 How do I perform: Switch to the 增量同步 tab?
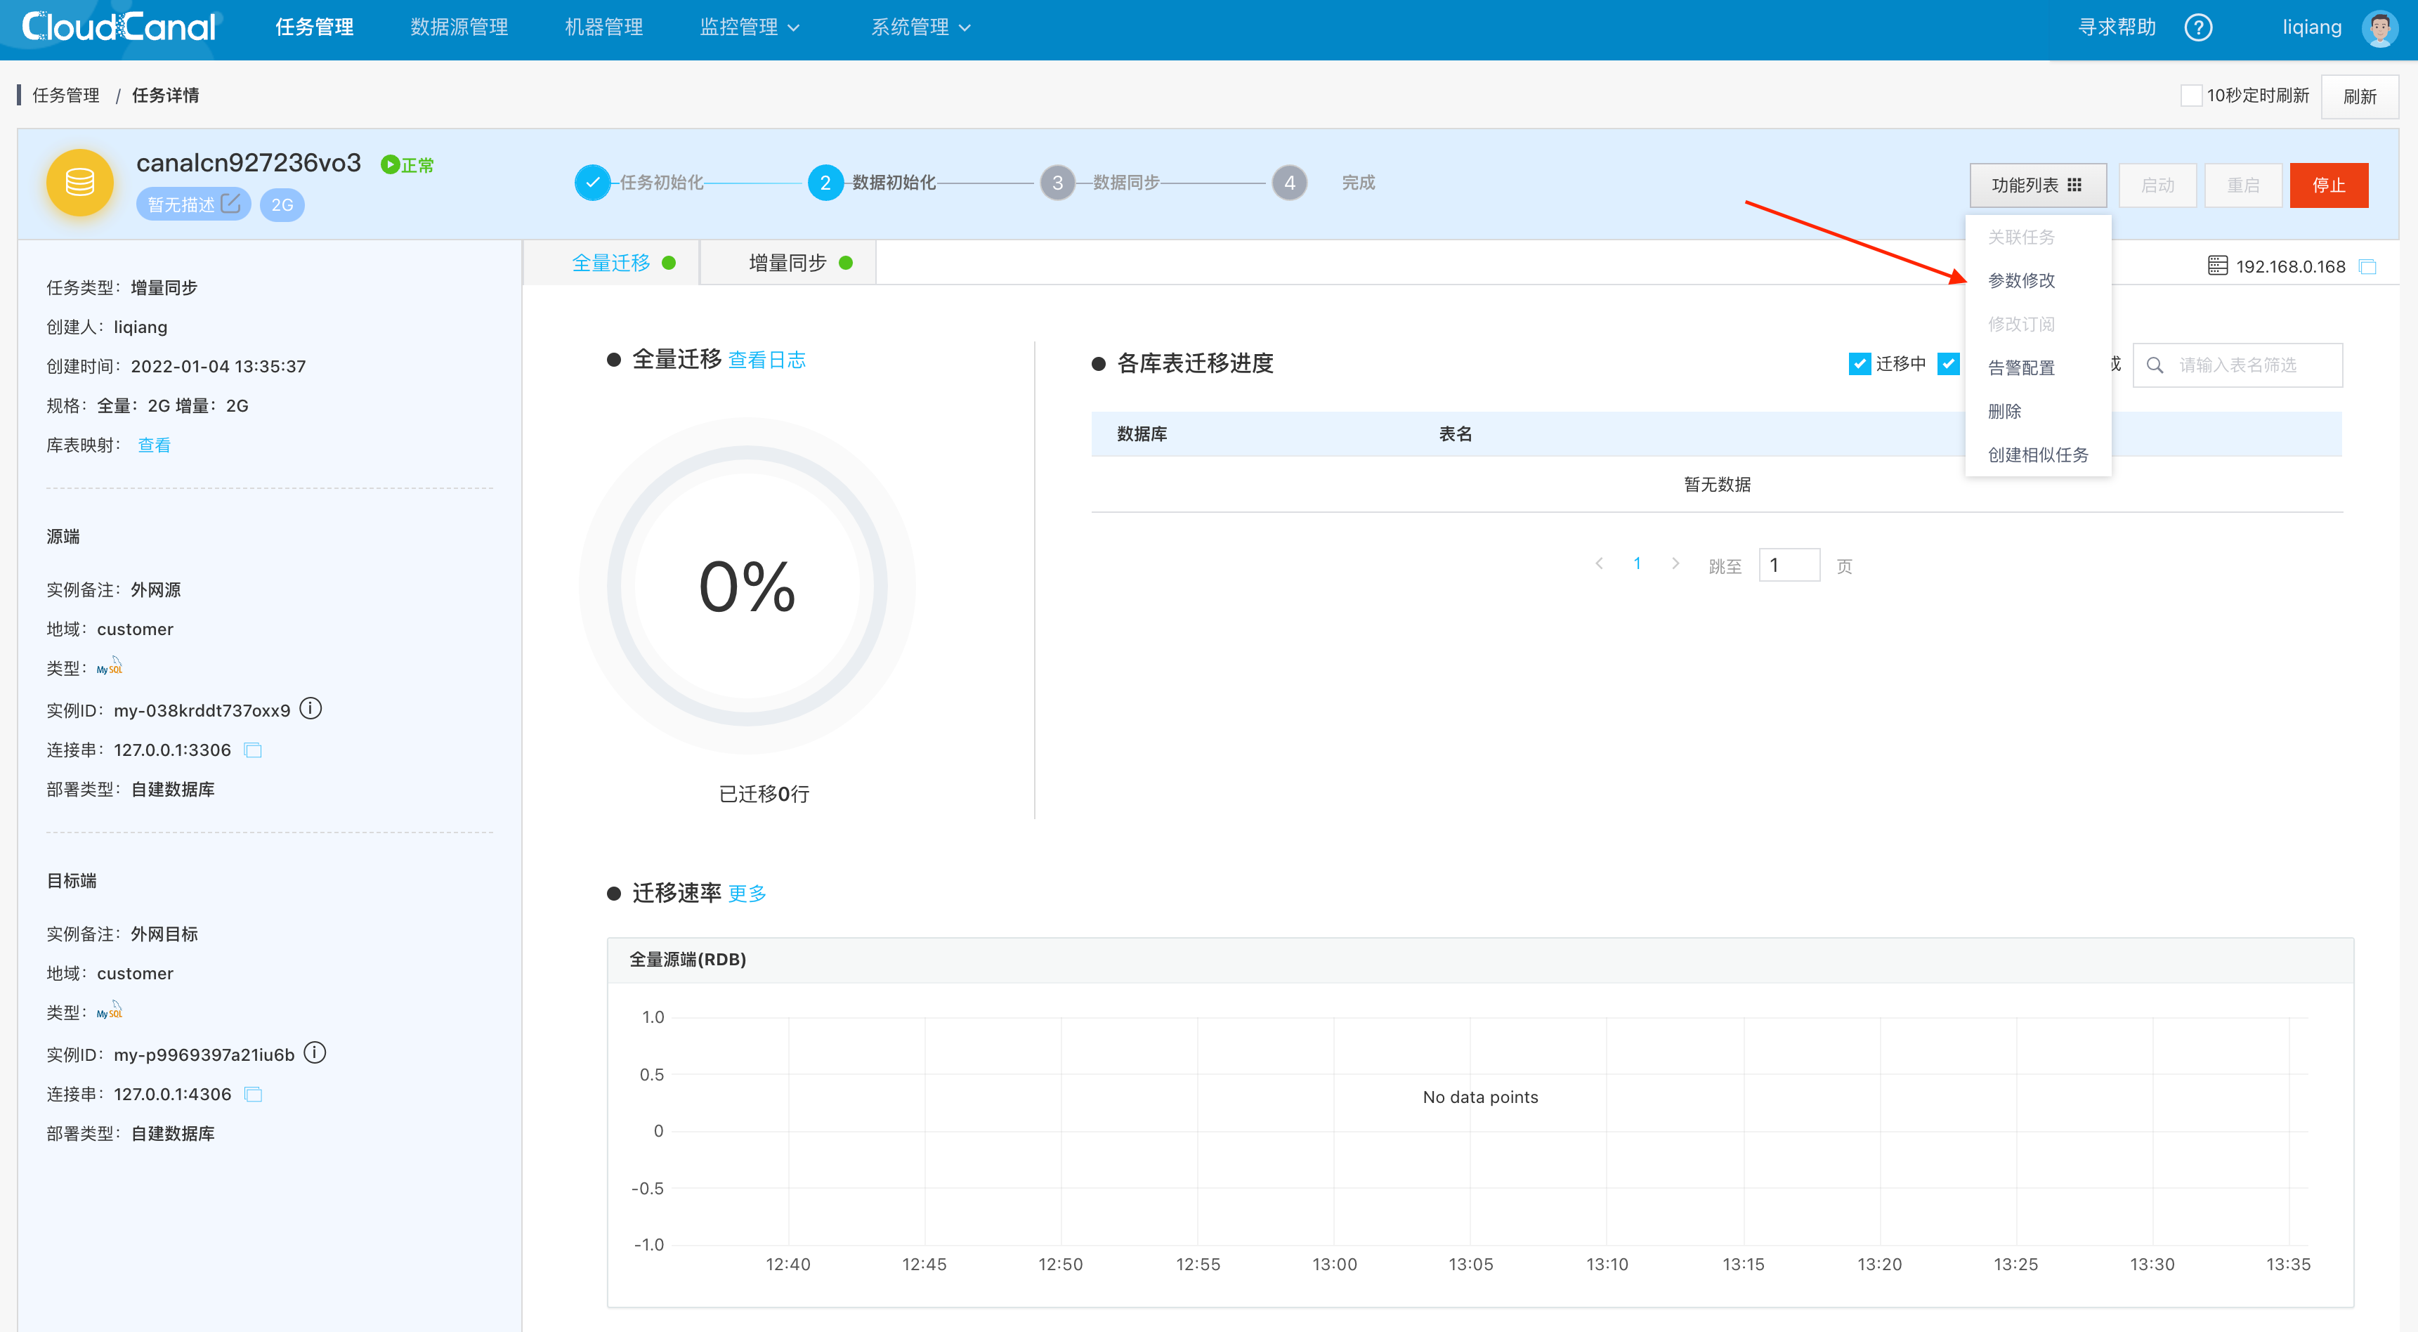tap(788, 263)
